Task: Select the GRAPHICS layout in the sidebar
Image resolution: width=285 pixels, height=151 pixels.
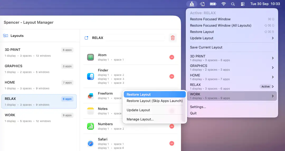Action: [x=39, y=69]
